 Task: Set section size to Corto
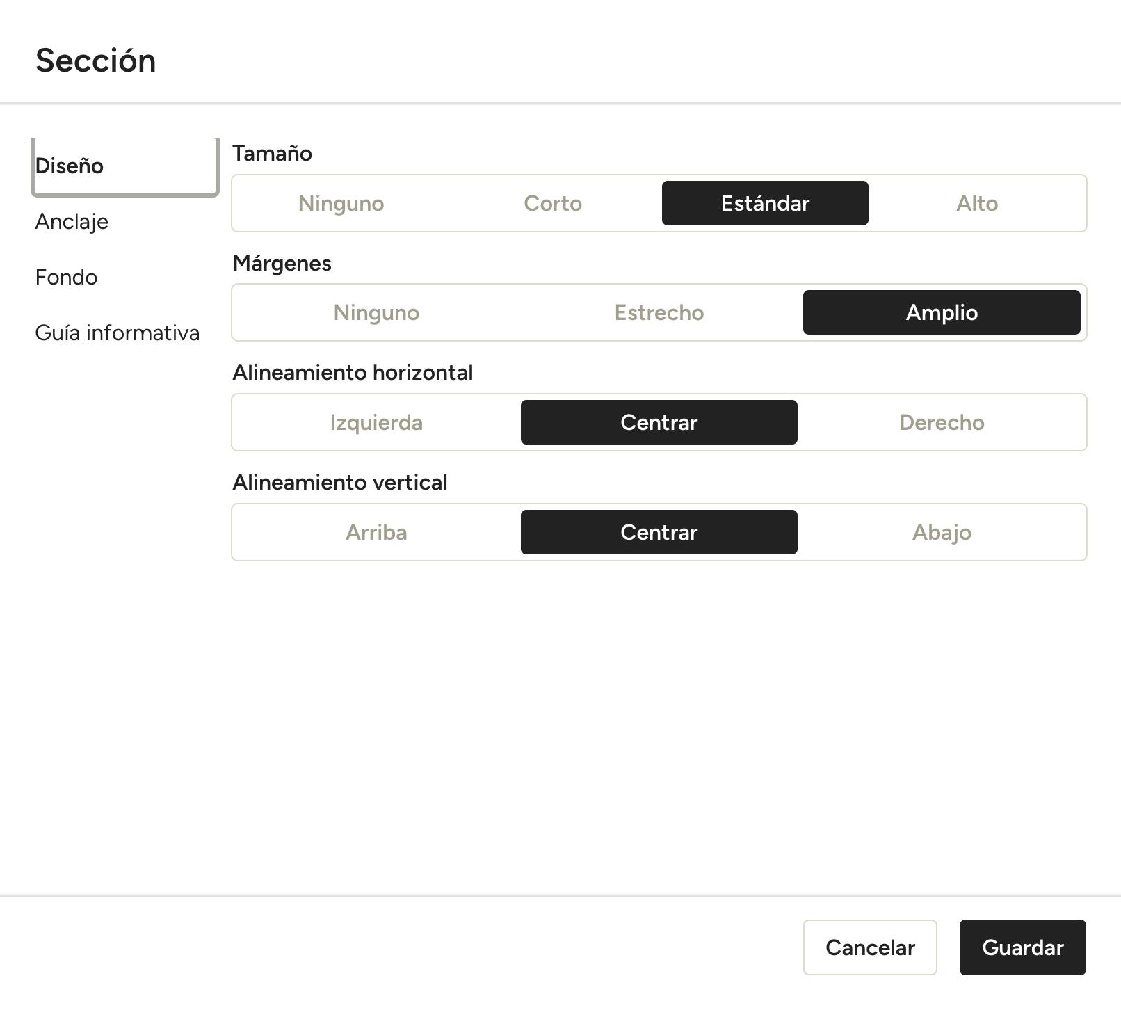click(x=553, y=203)
